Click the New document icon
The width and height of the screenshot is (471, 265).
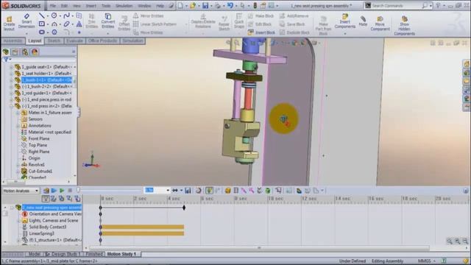point(180,6)
